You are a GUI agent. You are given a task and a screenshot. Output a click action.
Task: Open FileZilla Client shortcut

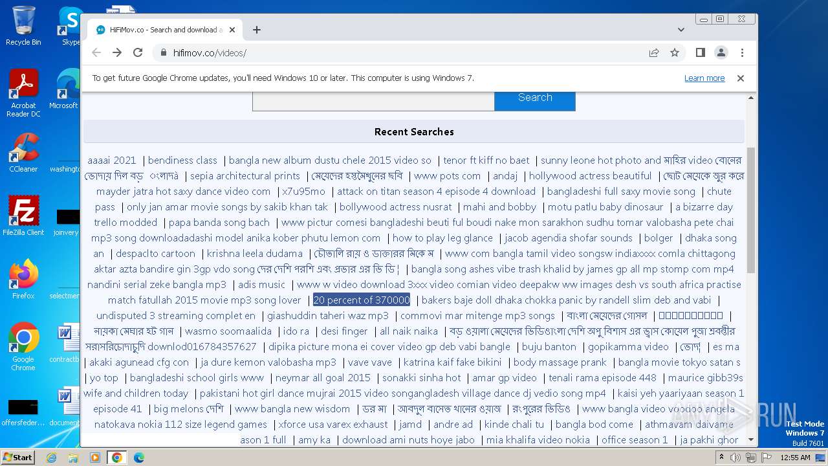point(23,217)
